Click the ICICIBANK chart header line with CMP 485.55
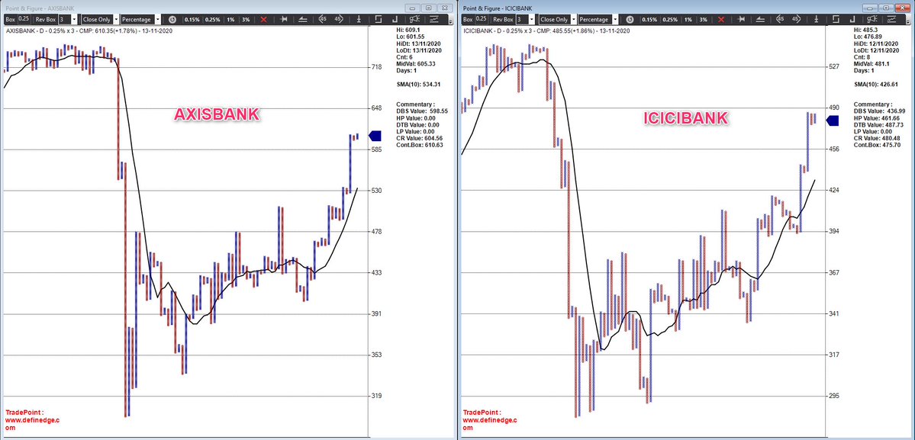This screenshot has height=440, width=915. point(546,31)
